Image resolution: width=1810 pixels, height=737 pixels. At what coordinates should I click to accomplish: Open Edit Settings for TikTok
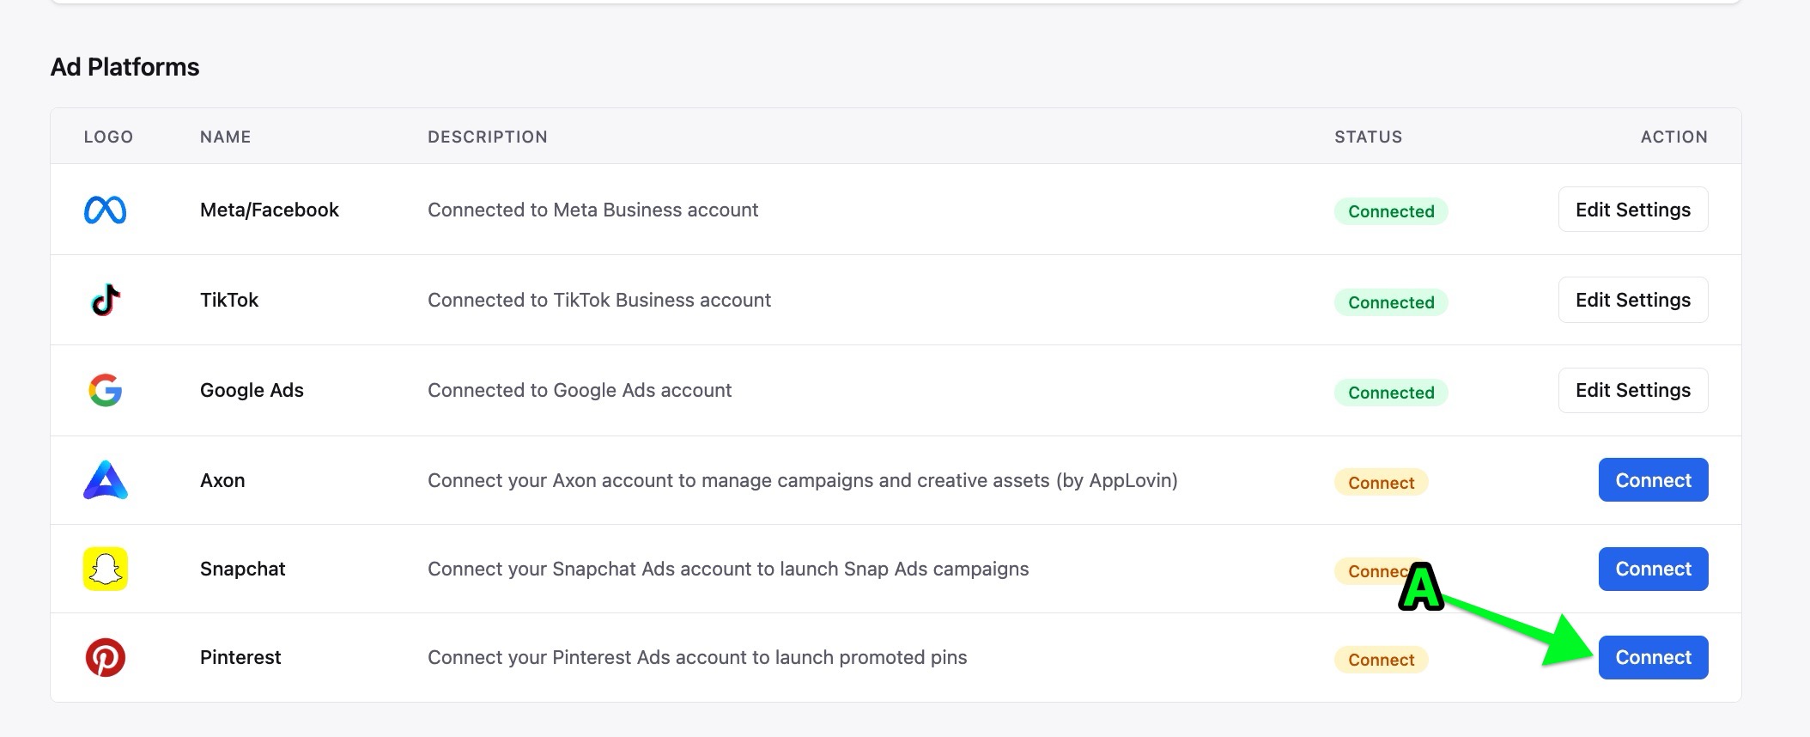pos(1633,300)
